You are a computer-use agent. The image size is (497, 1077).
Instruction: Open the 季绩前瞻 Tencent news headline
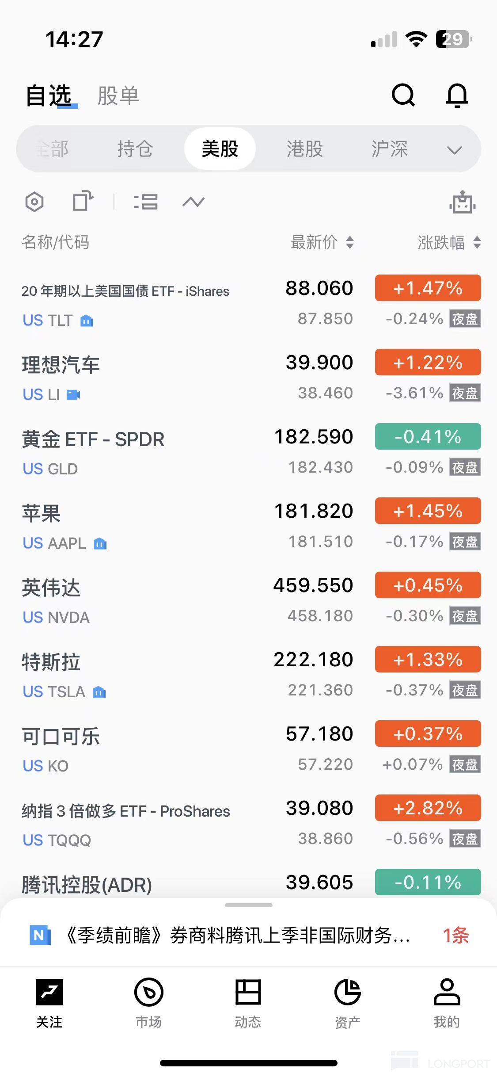(x=238, y=935)
